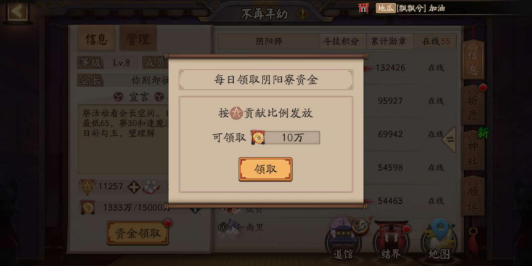Click the plus icon next to 11257
This screenshot has height=266, width=532.
click(134, 187)
